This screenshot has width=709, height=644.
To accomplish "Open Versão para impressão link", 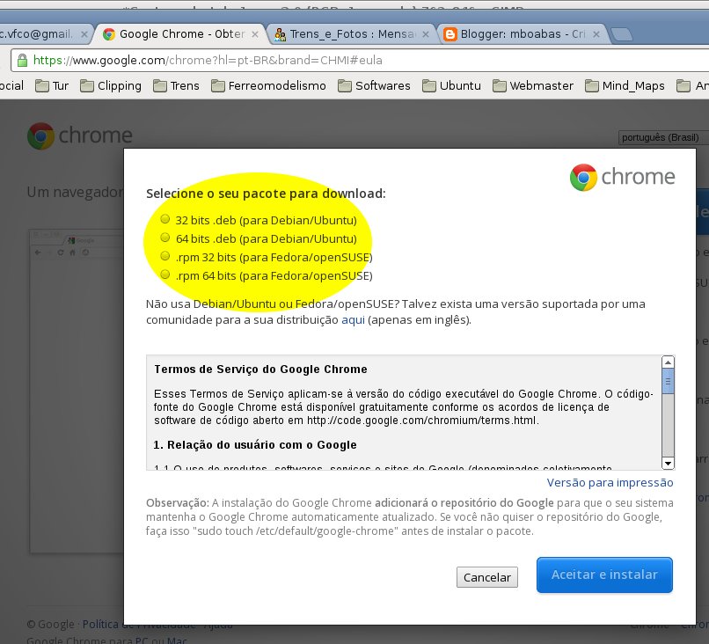I will coord(610,482).
